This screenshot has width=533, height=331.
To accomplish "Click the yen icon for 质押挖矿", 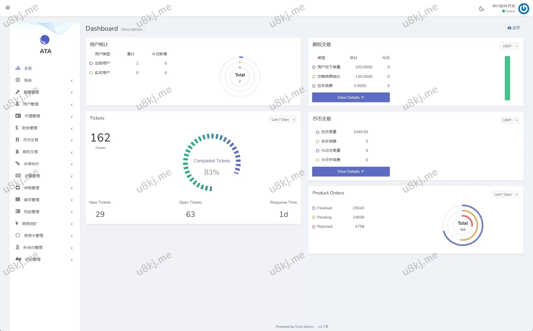I will click(17, 223).
